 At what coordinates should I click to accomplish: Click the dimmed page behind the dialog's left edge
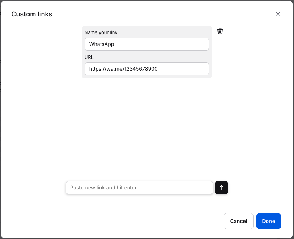tap(0, 109)
